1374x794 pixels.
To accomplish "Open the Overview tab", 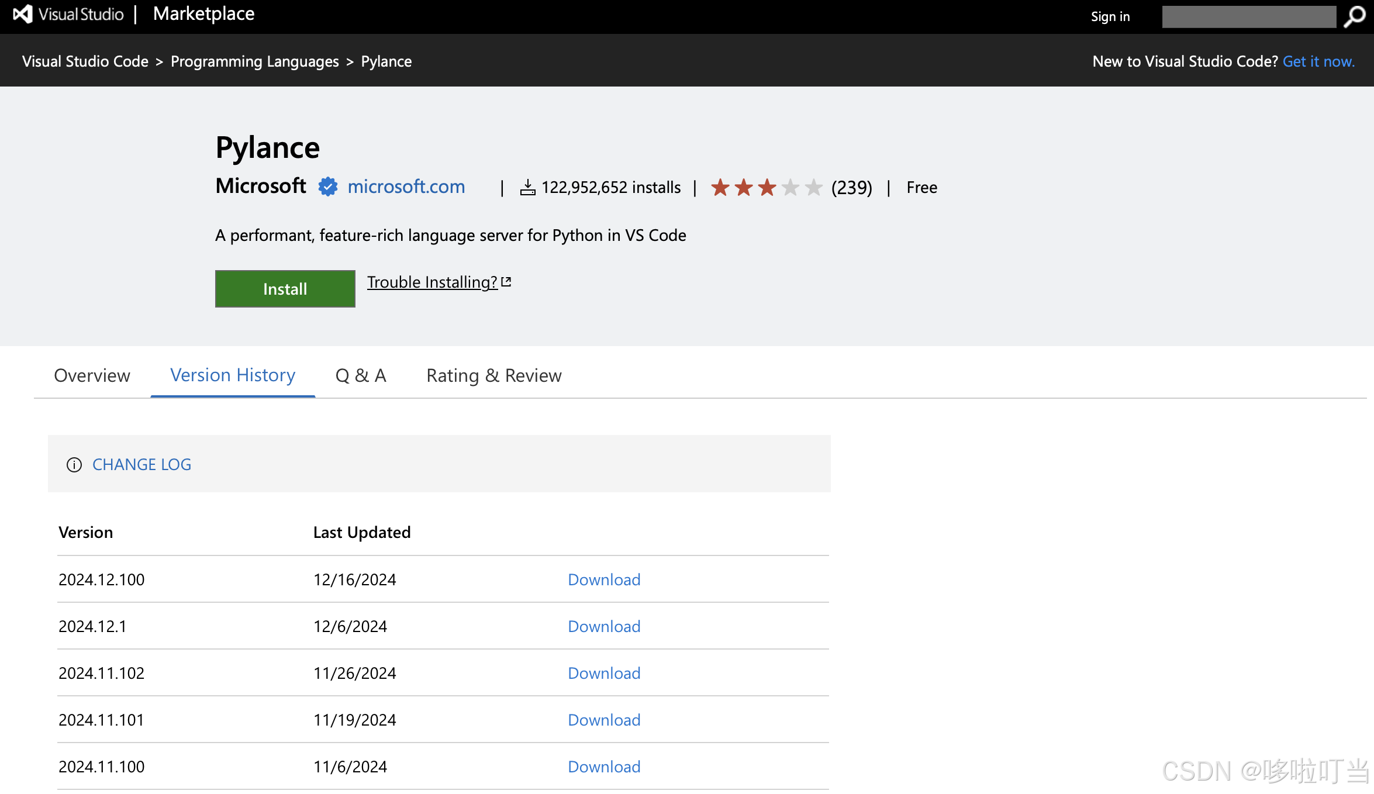I will [92, 375].
